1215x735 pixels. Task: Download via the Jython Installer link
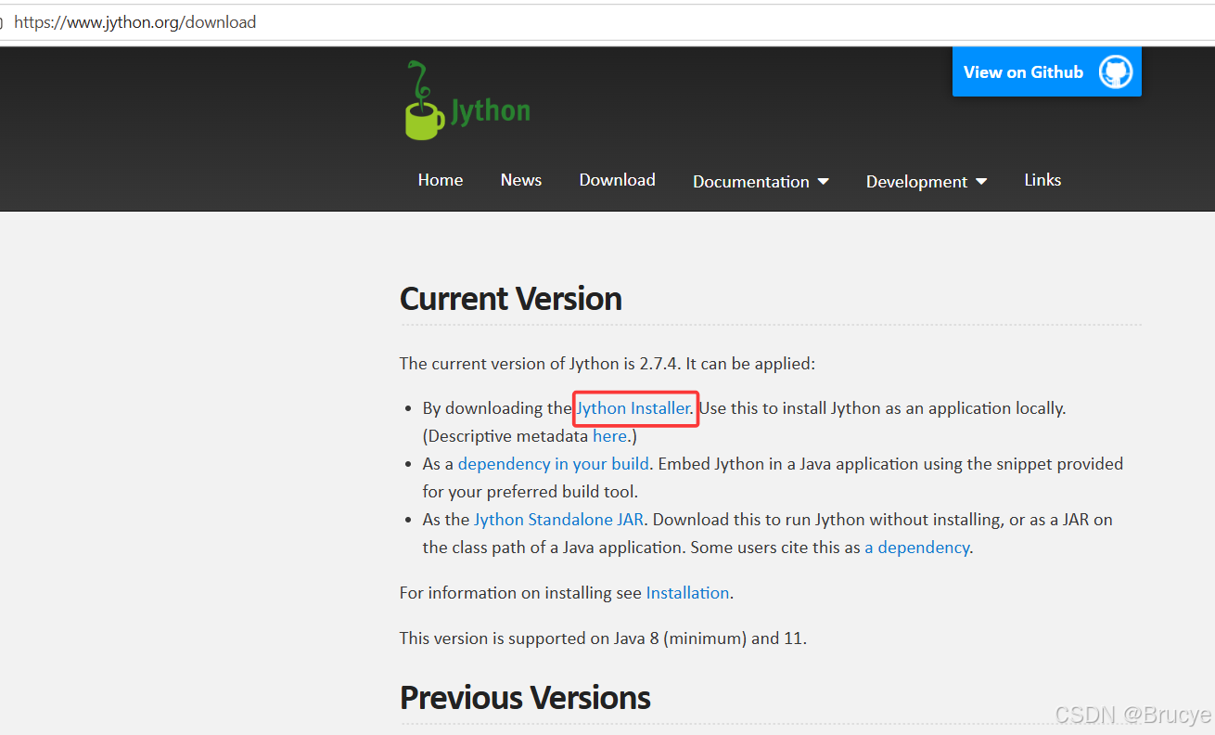633,408
